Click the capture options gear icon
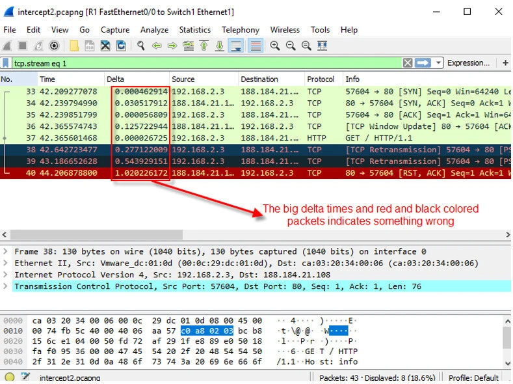 point(54,46)
